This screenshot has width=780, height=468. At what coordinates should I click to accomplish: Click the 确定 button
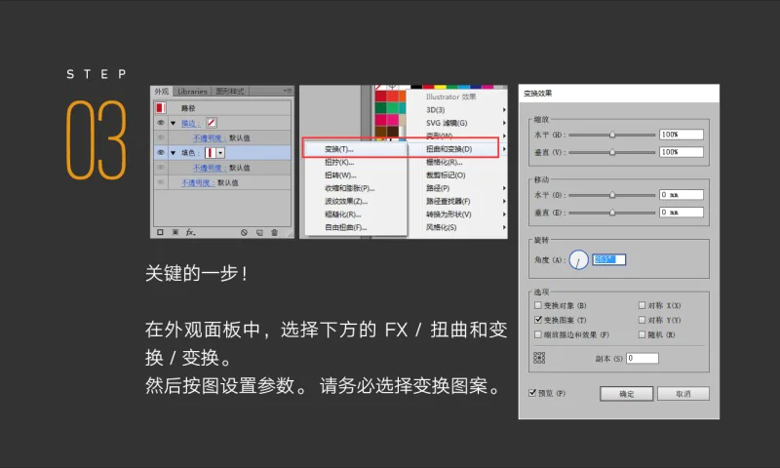pyautogui.click(x=626, y=394)
